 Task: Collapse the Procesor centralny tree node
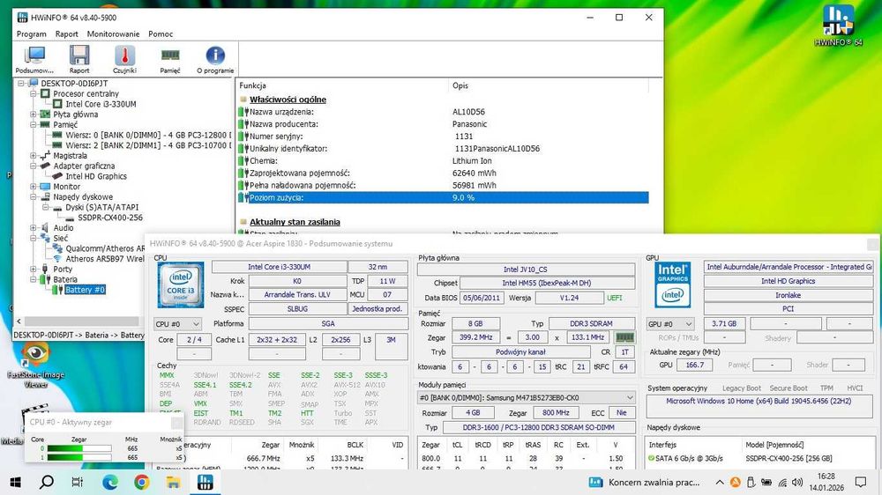pyautogui.click(x=34, y=94)
